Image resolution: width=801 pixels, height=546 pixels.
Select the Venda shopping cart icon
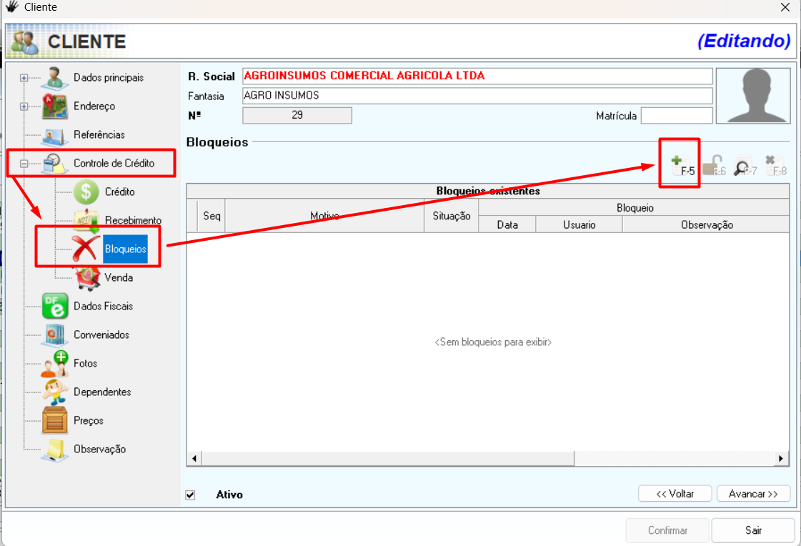(x=86, y=277)
